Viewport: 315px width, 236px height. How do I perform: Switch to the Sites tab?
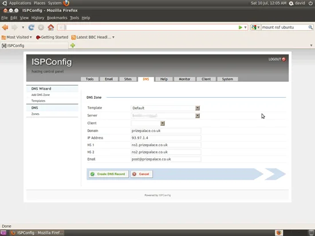(x=128, y=79)
